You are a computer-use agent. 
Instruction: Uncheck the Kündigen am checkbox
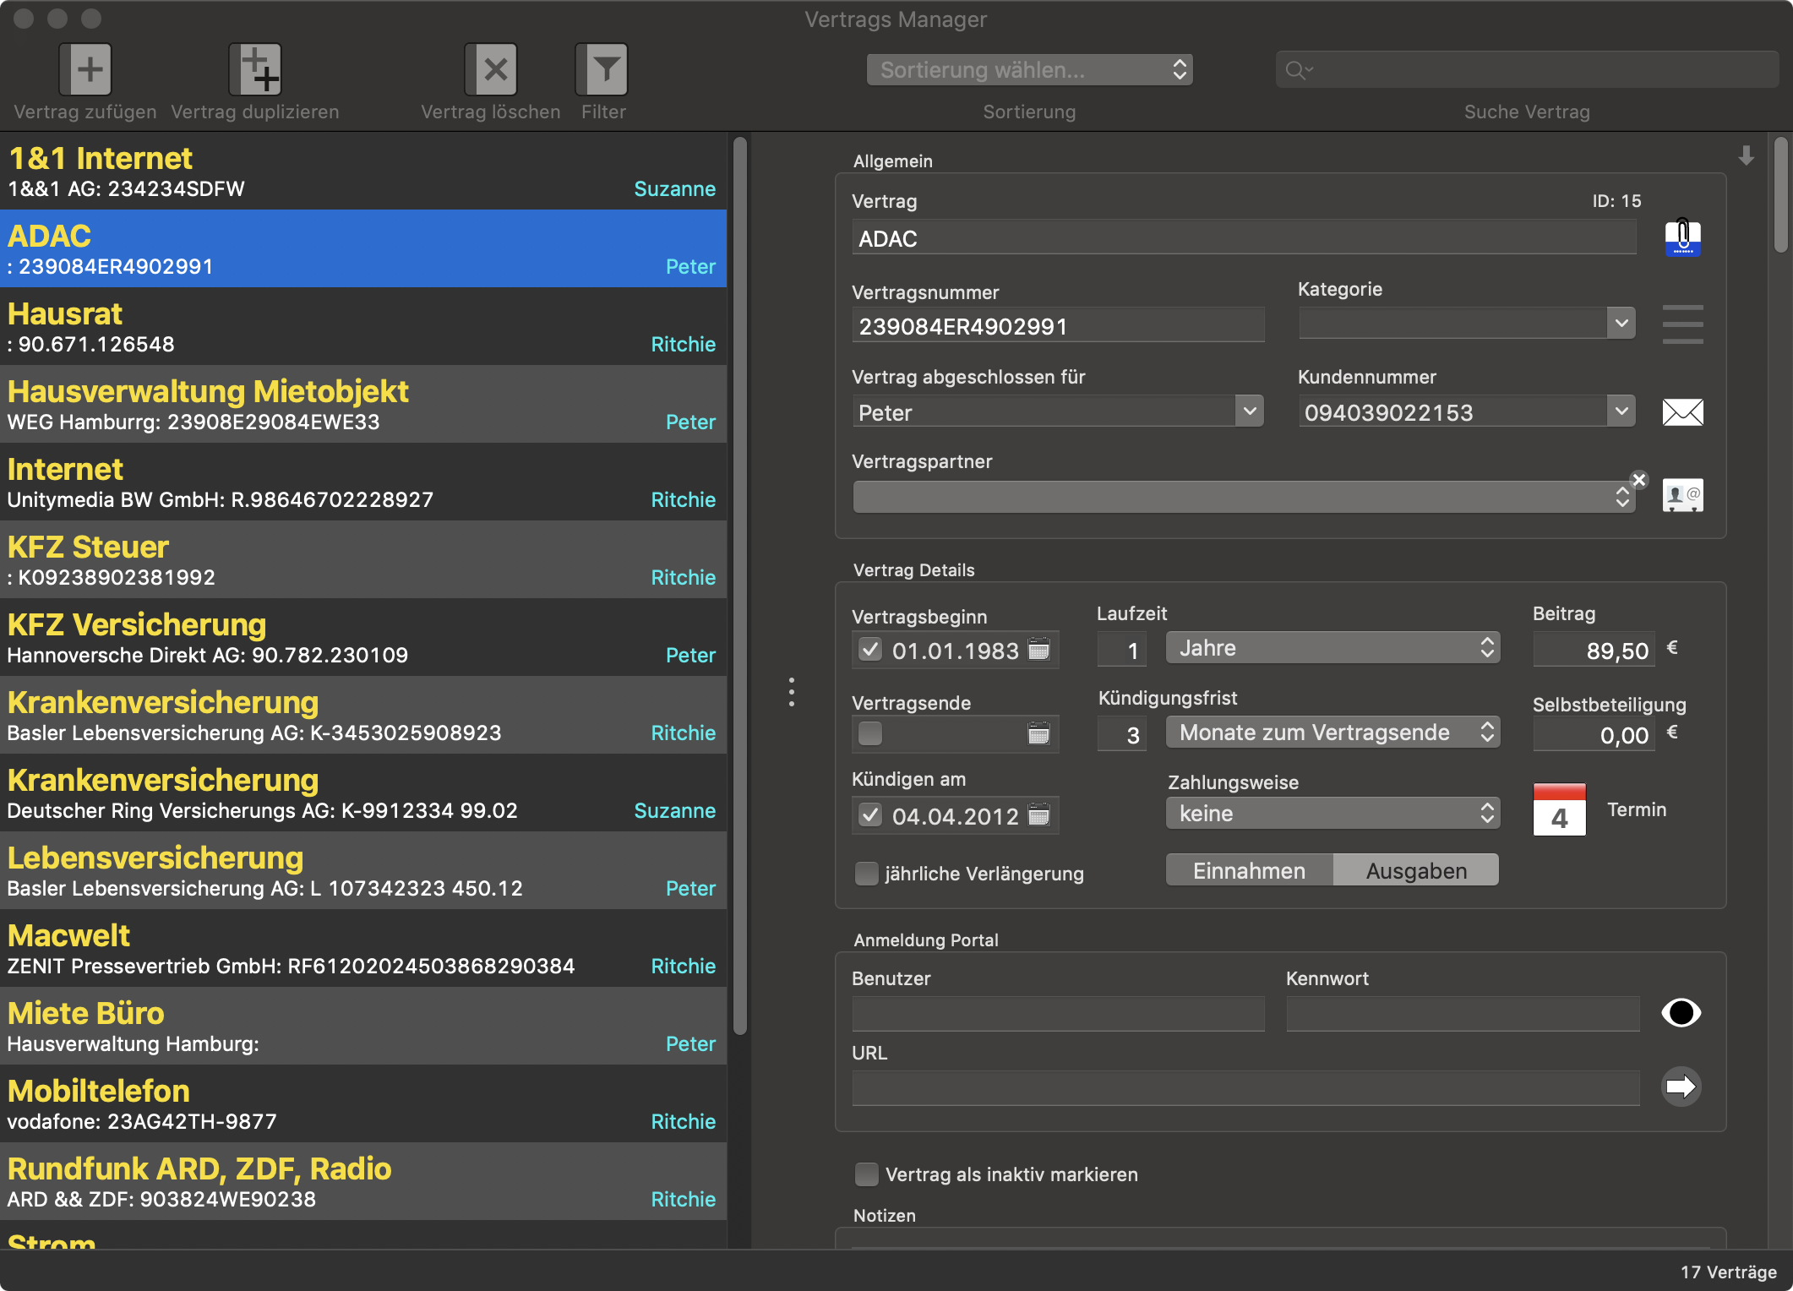click(x=870, y=815)
